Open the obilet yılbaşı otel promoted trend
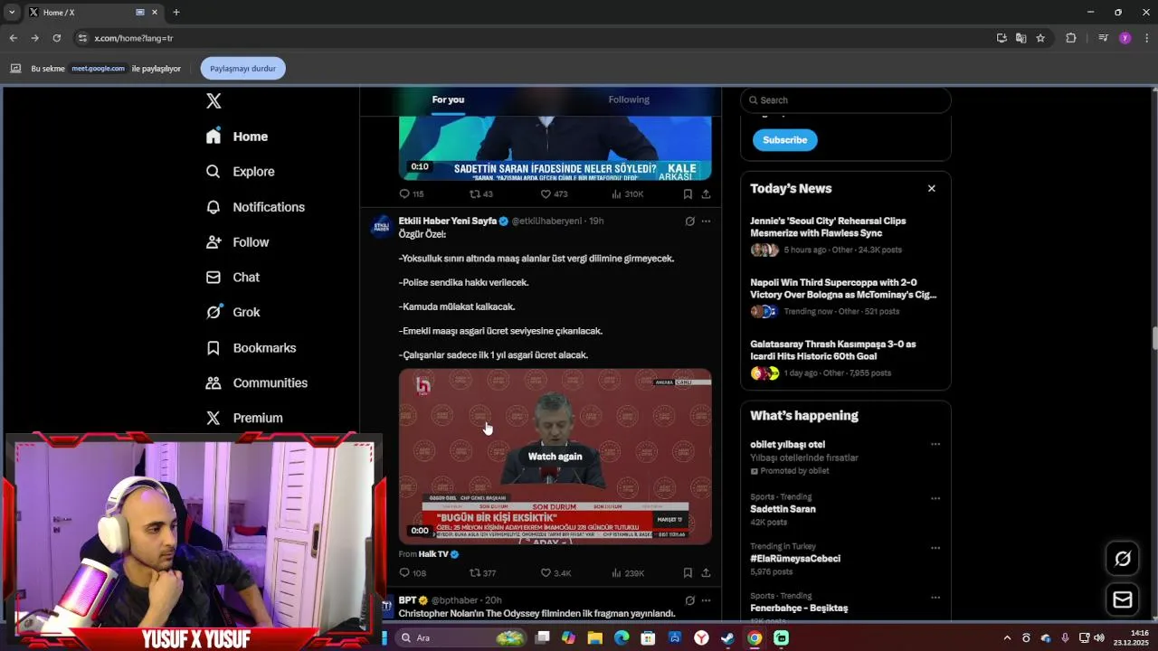The image size is (1158, 651). point(787,445)
